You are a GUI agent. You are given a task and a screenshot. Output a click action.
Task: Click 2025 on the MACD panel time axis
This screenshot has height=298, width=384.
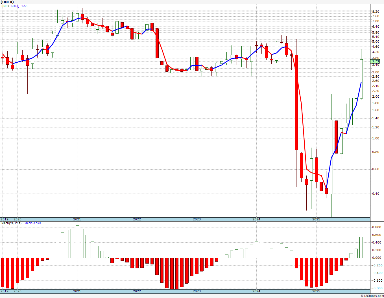click(x=316, y=291)
